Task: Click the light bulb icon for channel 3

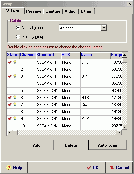Action: [15, 76]
